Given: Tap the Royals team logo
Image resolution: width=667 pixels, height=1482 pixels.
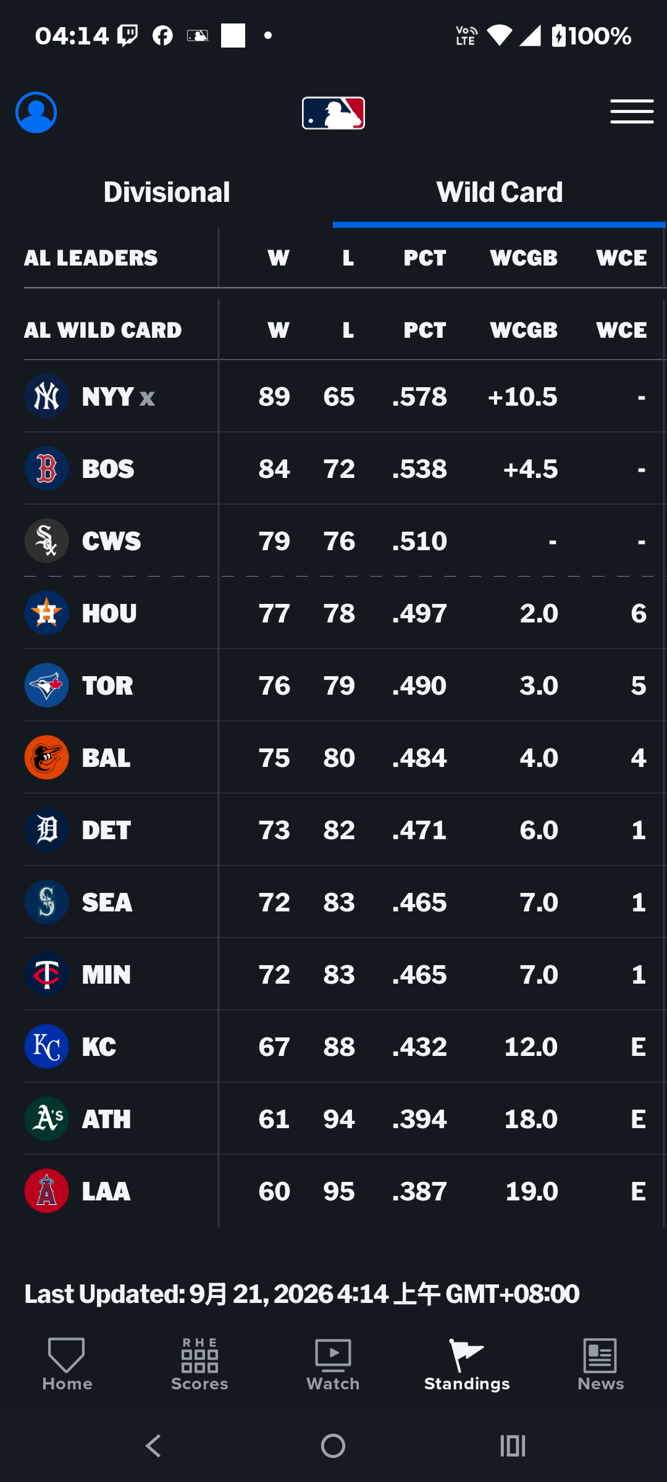Looking at the screenshot, I should [x=46, y=1047].
